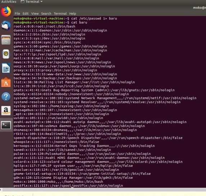Viewport: 206px width, 196px height.
Task: Click the syslog:x:102:106 line
Action: 61,106
